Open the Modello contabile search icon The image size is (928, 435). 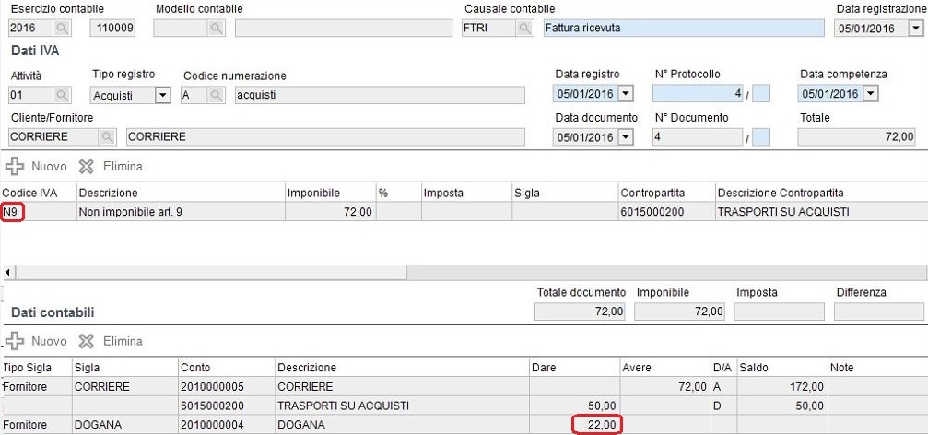[216, 28]
